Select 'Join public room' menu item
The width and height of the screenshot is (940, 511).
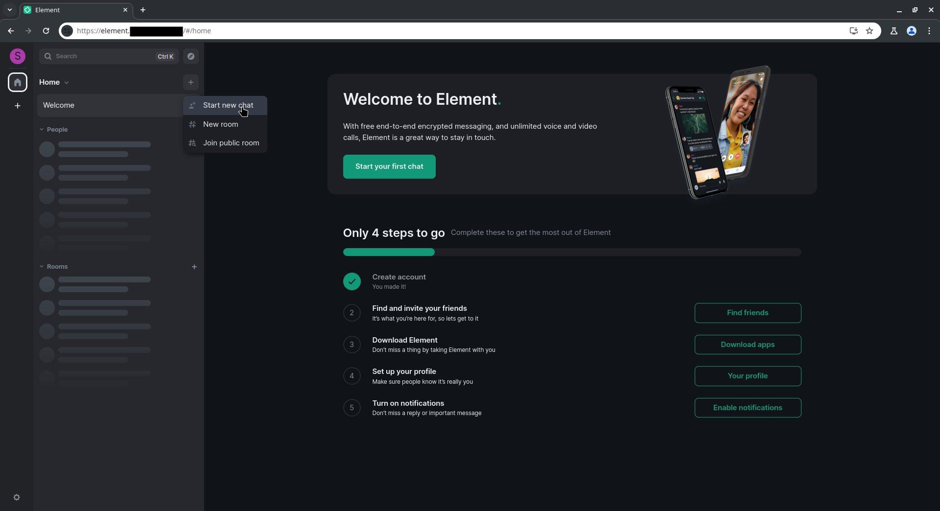tap(231, 143)
